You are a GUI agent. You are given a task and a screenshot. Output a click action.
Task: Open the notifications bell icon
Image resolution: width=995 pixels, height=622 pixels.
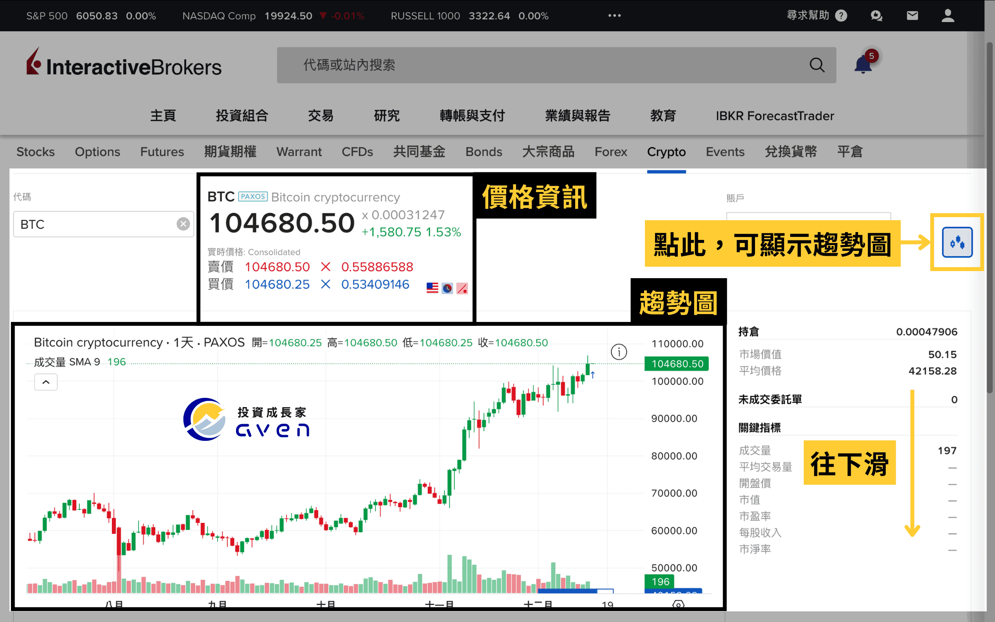coord(863,64)
